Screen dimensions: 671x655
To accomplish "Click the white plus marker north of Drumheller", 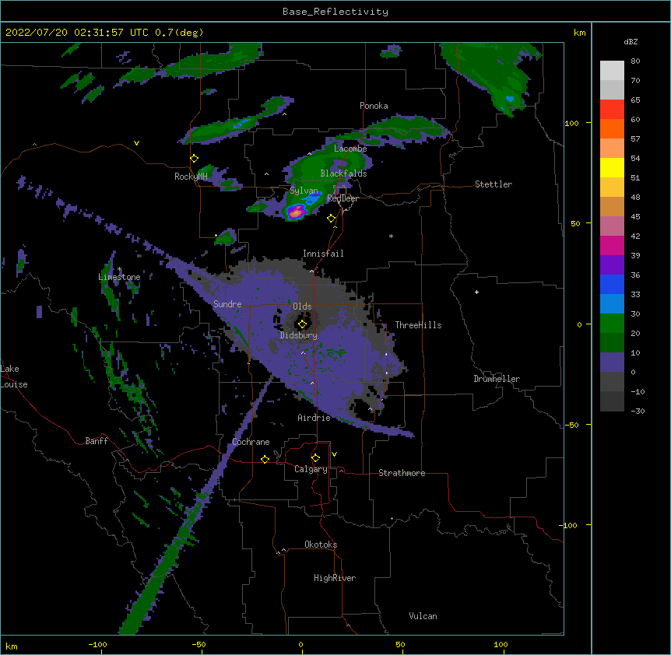I will point(476,292).
